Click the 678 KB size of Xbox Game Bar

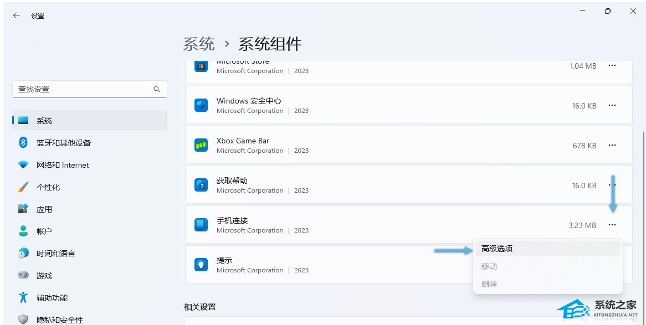coord(584,146)
